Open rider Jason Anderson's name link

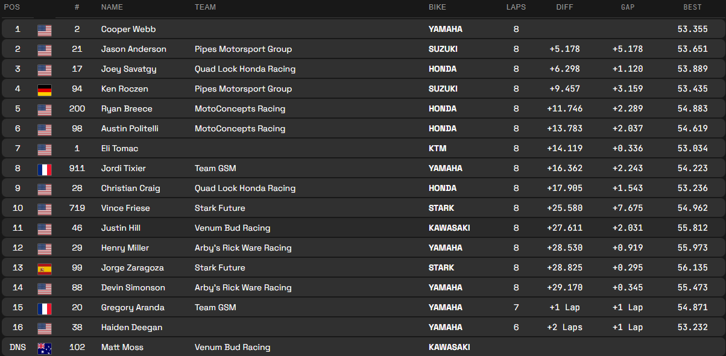(x=133, y=49)
